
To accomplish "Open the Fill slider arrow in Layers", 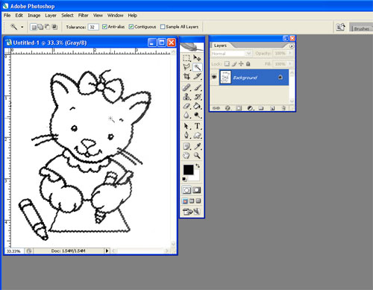I will tap(289, 64).
